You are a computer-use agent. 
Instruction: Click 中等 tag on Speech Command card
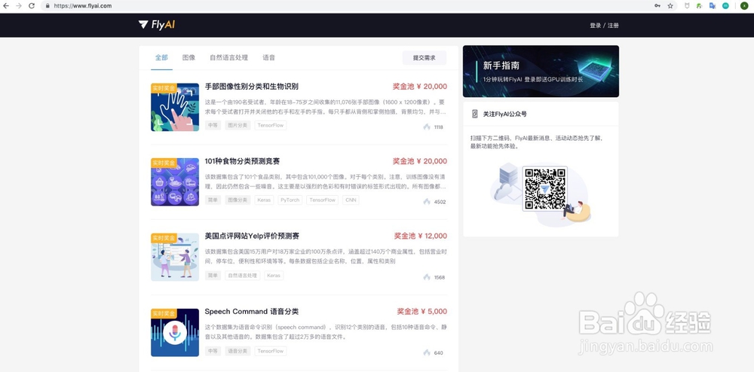click(x=213, y=351)
